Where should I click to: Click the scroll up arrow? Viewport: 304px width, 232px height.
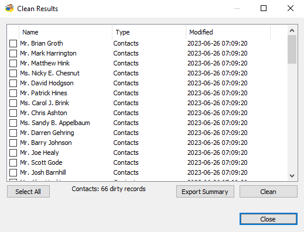292,30
